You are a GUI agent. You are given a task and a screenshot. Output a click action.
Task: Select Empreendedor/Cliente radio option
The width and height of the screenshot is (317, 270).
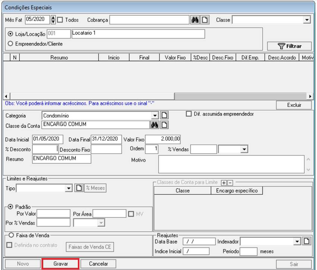click(10, 44)
